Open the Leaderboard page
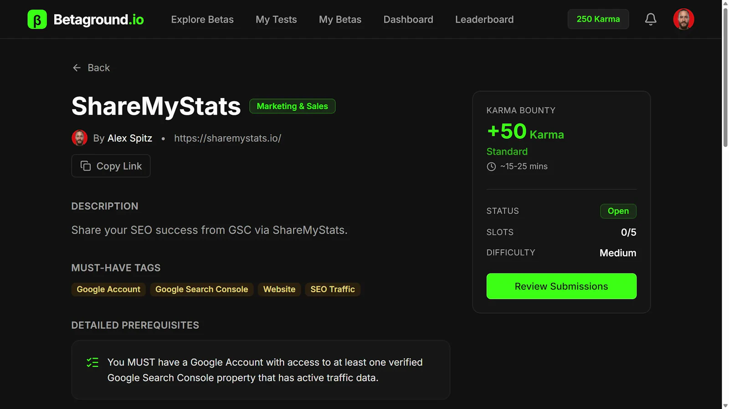This screenshot has height=409, width=729. point(484,20)
